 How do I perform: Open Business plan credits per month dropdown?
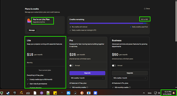[x=130, y=78]
